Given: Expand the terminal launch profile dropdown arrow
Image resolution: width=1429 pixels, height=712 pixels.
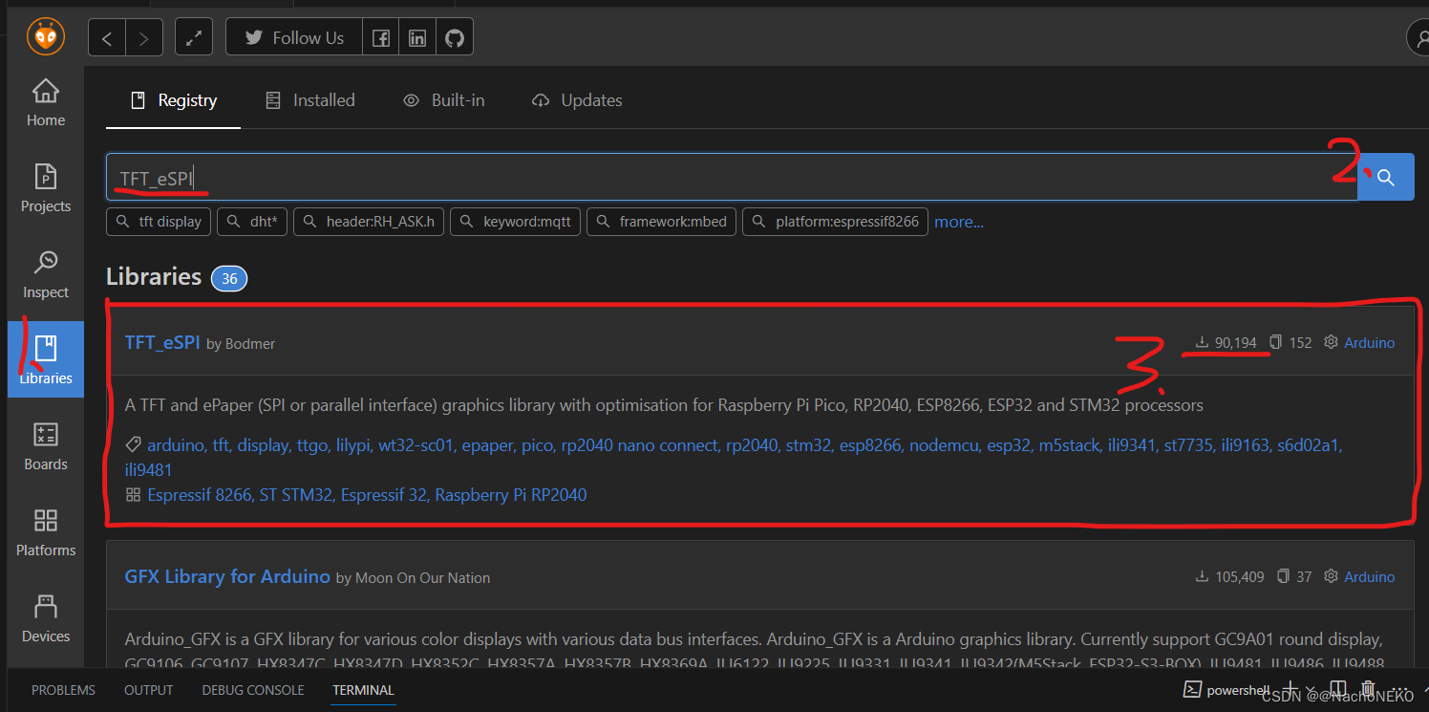Looking at the screenshot, I should pos(1311,690).
